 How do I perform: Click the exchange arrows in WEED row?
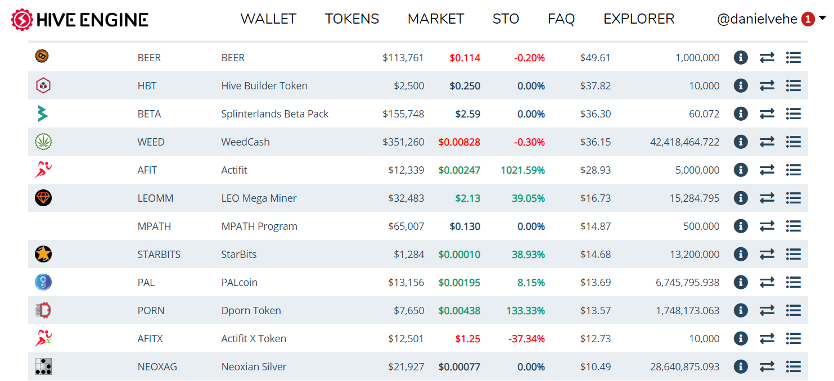[767, 142]
